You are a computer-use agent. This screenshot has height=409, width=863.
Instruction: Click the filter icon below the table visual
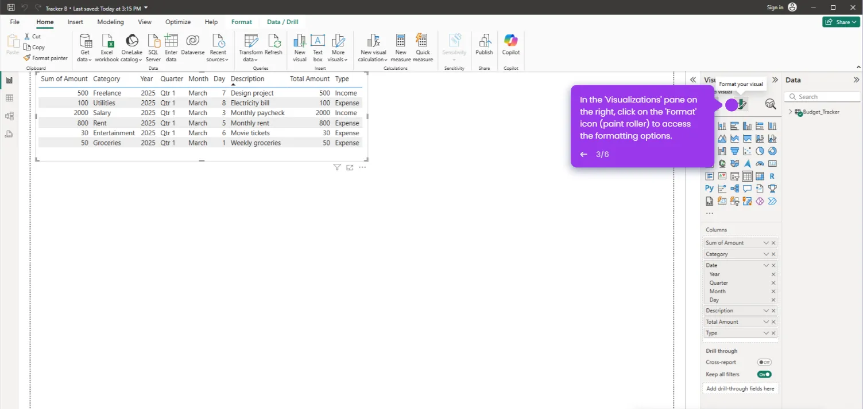click(x=337, y=167)
